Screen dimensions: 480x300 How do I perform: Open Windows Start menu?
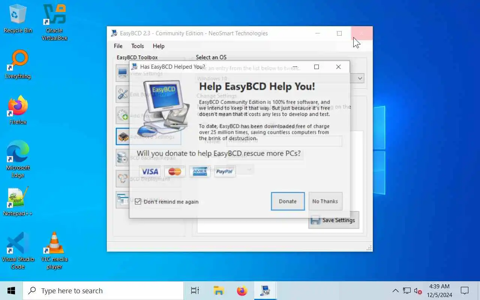point(11,291)
